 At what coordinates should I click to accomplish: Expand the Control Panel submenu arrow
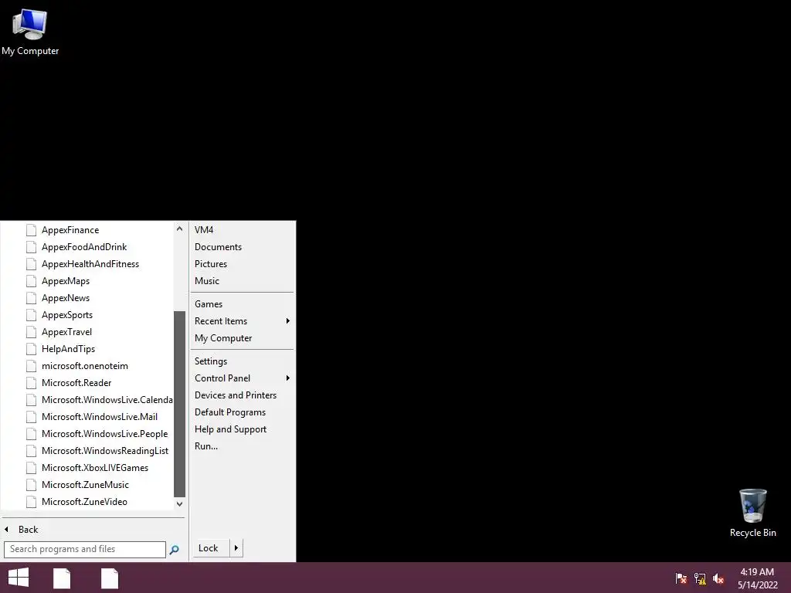288,378
